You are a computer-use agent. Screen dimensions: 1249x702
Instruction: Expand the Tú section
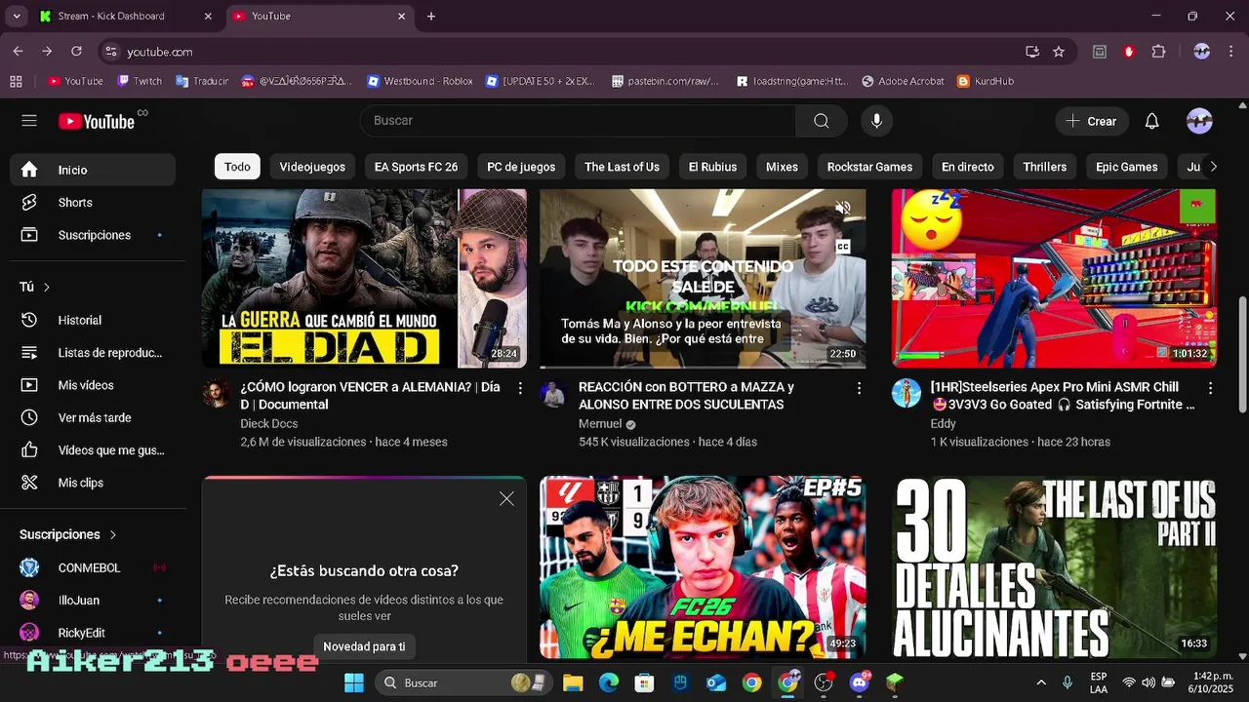click(35, 287)
